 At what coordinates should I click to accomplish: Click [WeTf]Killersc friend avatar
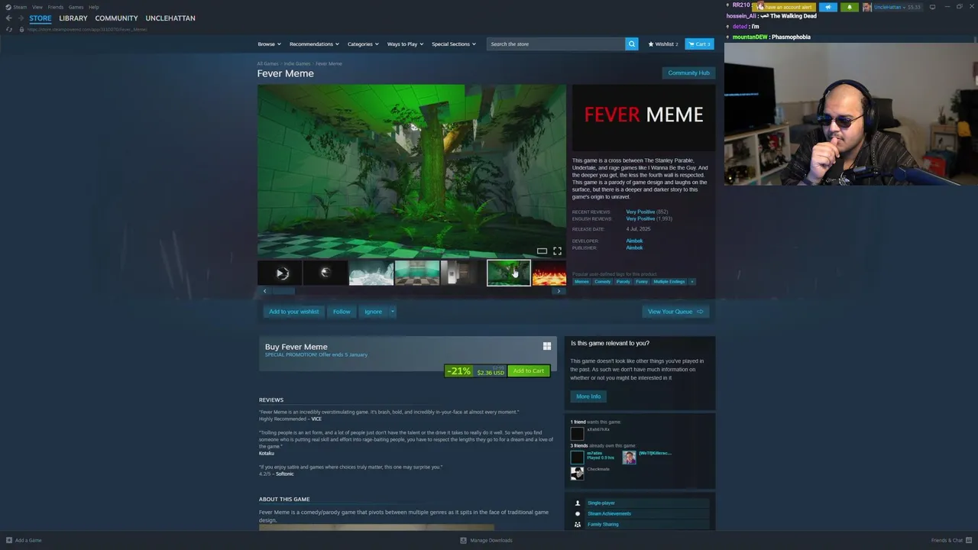pyautogui.click(x=629, y=457)
